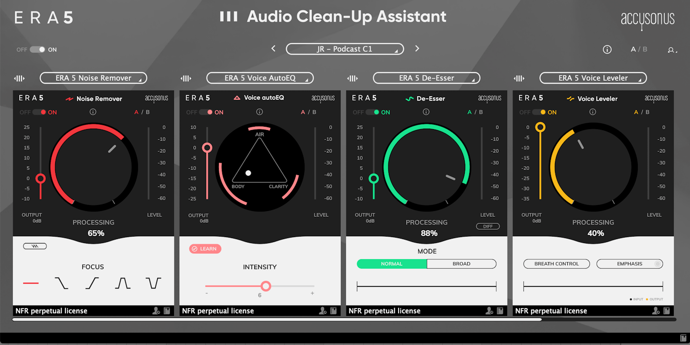Click the waveform icon beside ERA 5 De-Esser

tap(352, 78)
